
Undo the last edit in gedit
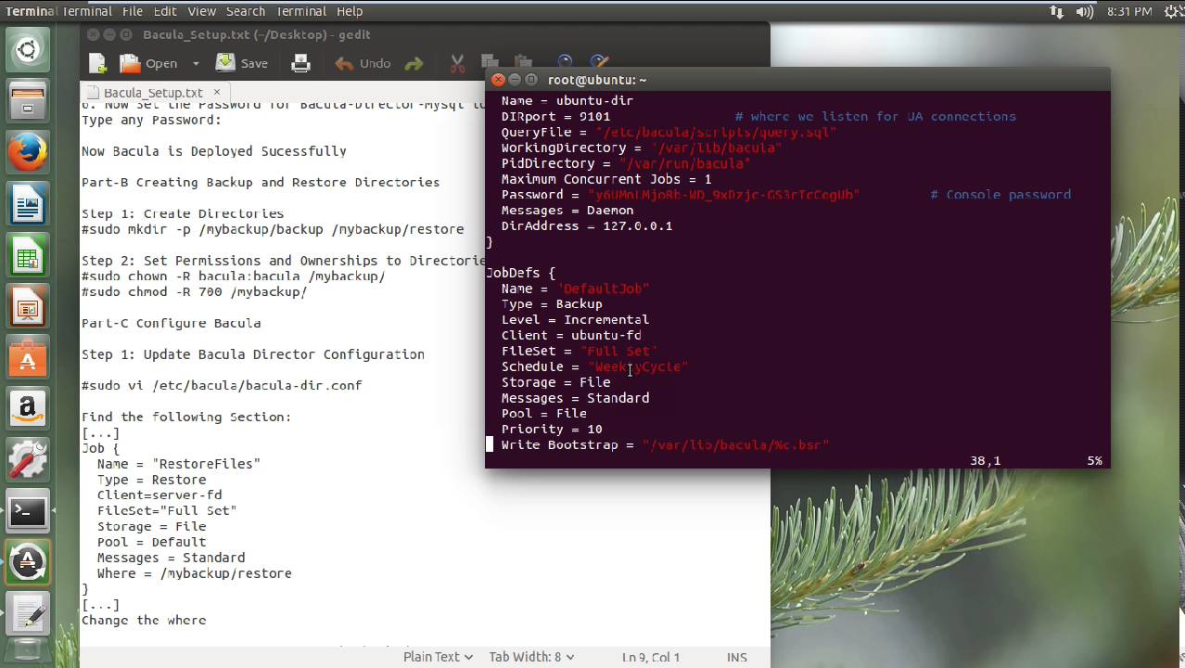[363, 63]
